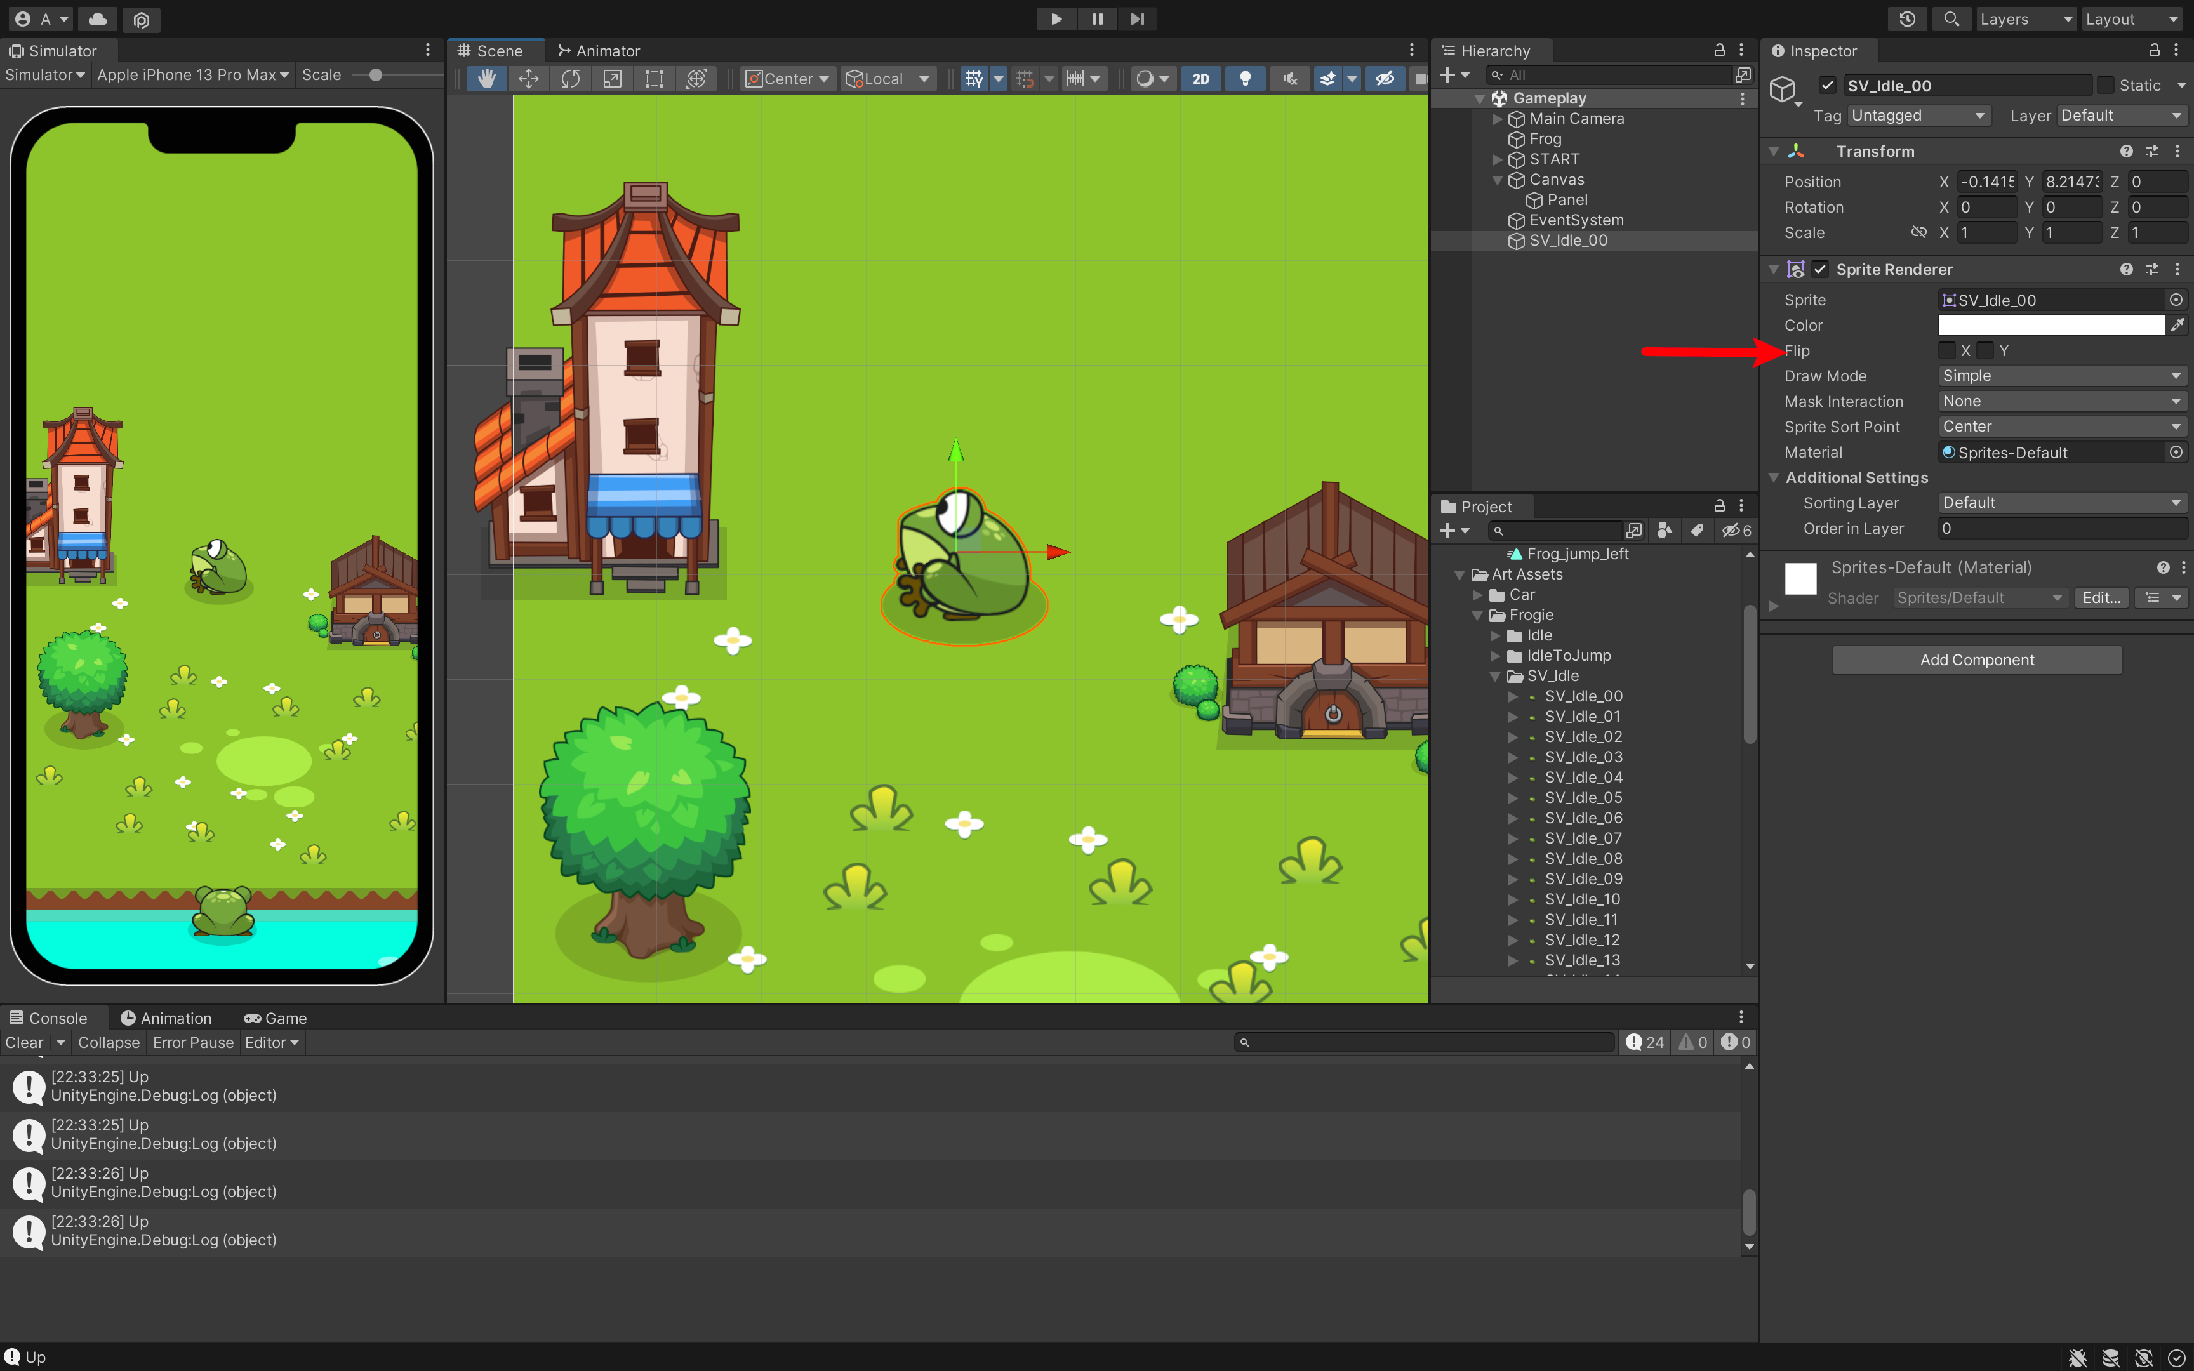The image size is (2194, 1371).
Task: Open the Apple iPhone 13 Pro Max device dropdown
Action: pyautogui.click(x=192, y=76)
